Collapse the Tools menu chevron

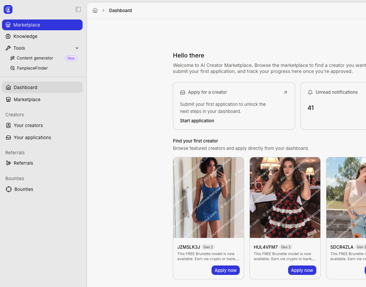click(x=77, y=48)
